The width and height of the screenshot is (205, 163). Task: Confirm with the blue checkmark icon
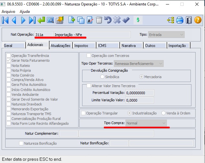(x=126, y=20)
